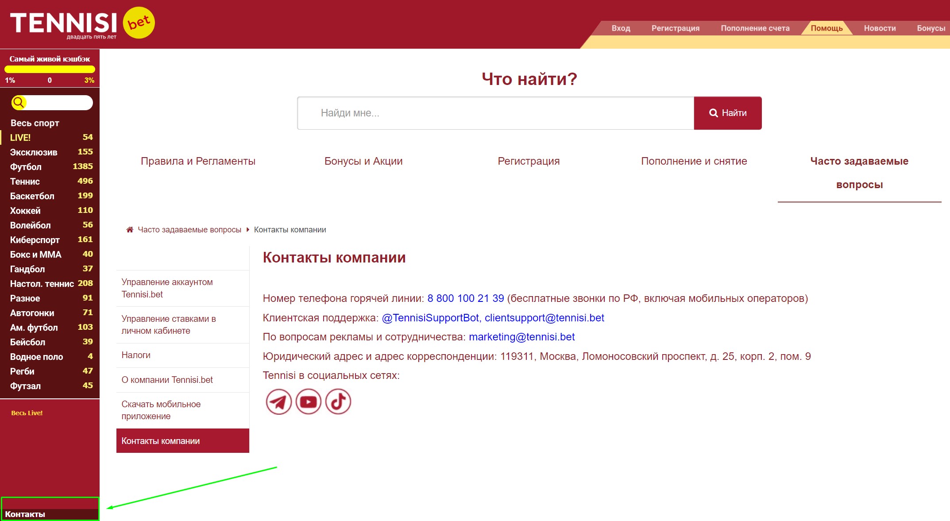Viewport: 950px width, 521px height.
Task: Click the home icon in the breadcrumb
Action: 129,229
